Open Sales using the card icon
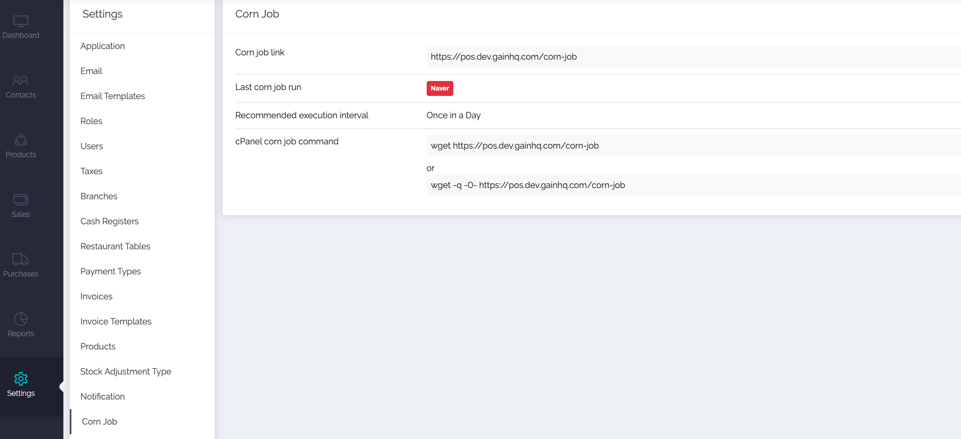Viewport: 961px width, 439px height. (21, 200)
